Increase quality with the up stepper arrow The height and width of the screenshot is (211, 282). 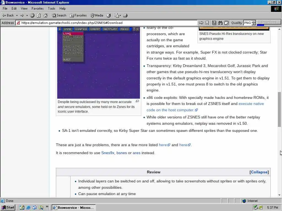click(254, 22)
